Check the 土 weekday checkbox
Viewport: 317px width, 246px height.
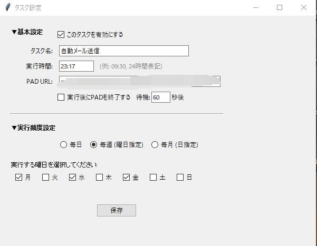click(x=153, y=178)
